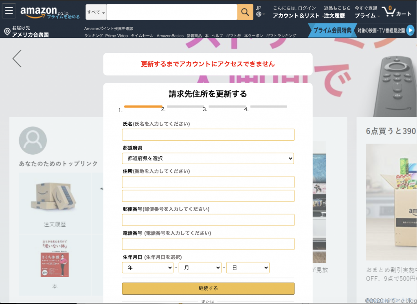The height and width of the screenshot is (304, 417).
Task: Open the すべて search category dropdown
Action: [96, 12]
